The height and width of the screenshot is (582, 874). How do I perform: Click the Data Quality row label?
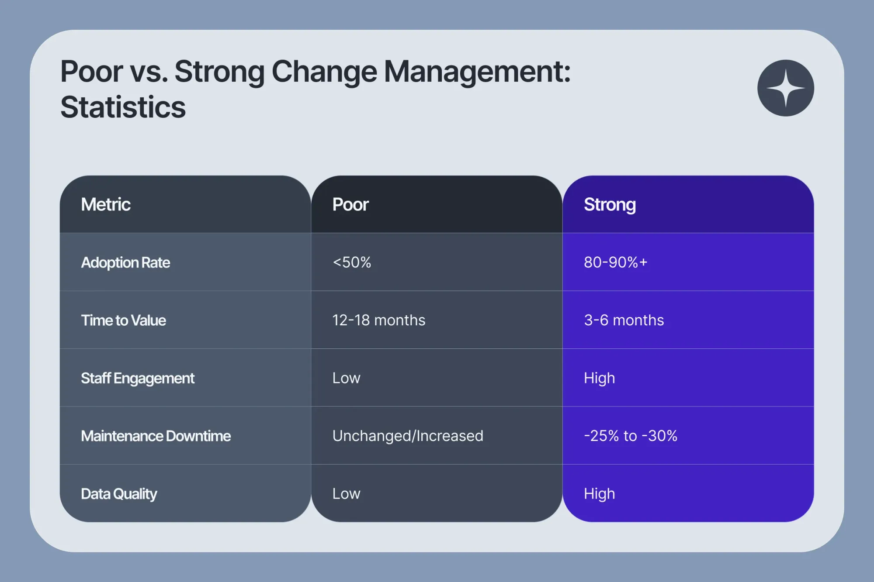coord(119,494)
